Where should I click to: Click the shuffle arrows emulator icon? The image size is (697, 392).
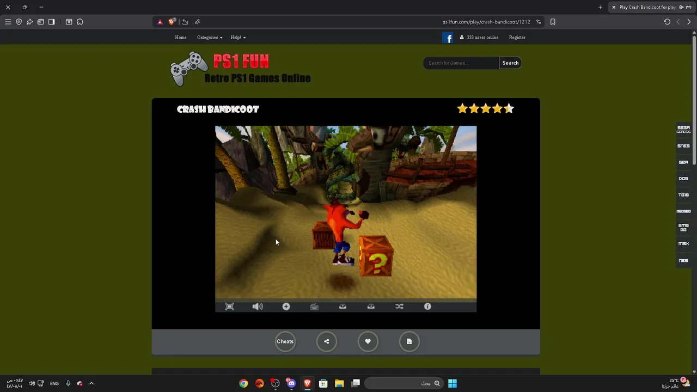(399, 307)
